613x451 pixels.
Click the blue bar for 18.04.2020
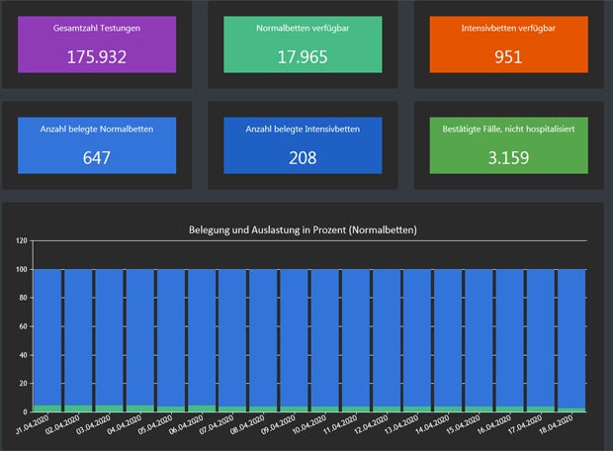click(571, 336)
